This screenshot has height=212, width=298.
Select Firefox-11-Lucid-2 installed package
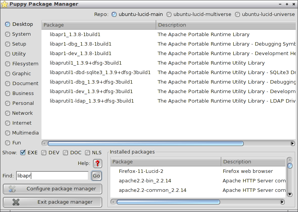[141, 171]
